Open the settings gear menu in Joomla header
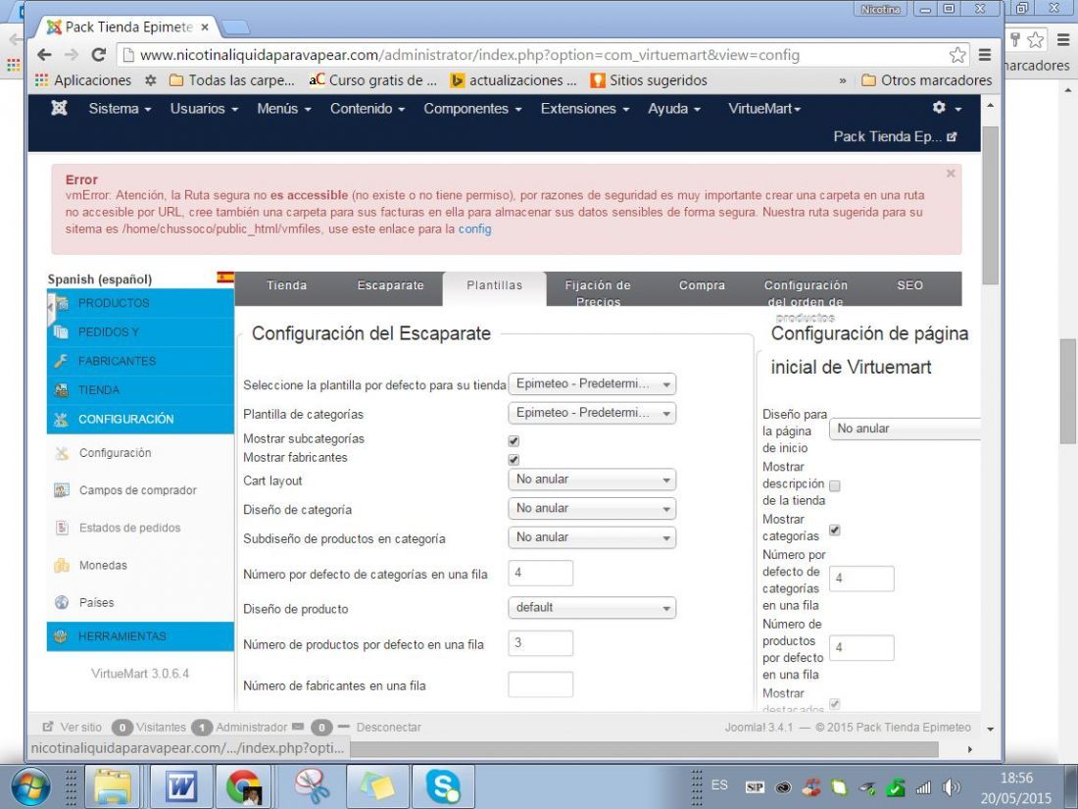The image size is (1078, 809). tap(946, 108)
